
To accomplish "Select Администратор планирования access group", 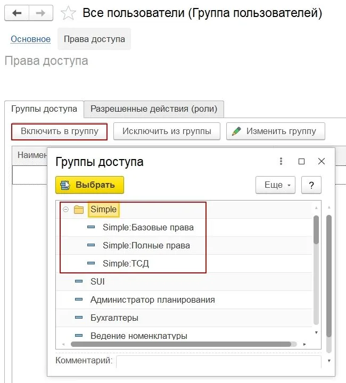I will [x=152, y=300].
